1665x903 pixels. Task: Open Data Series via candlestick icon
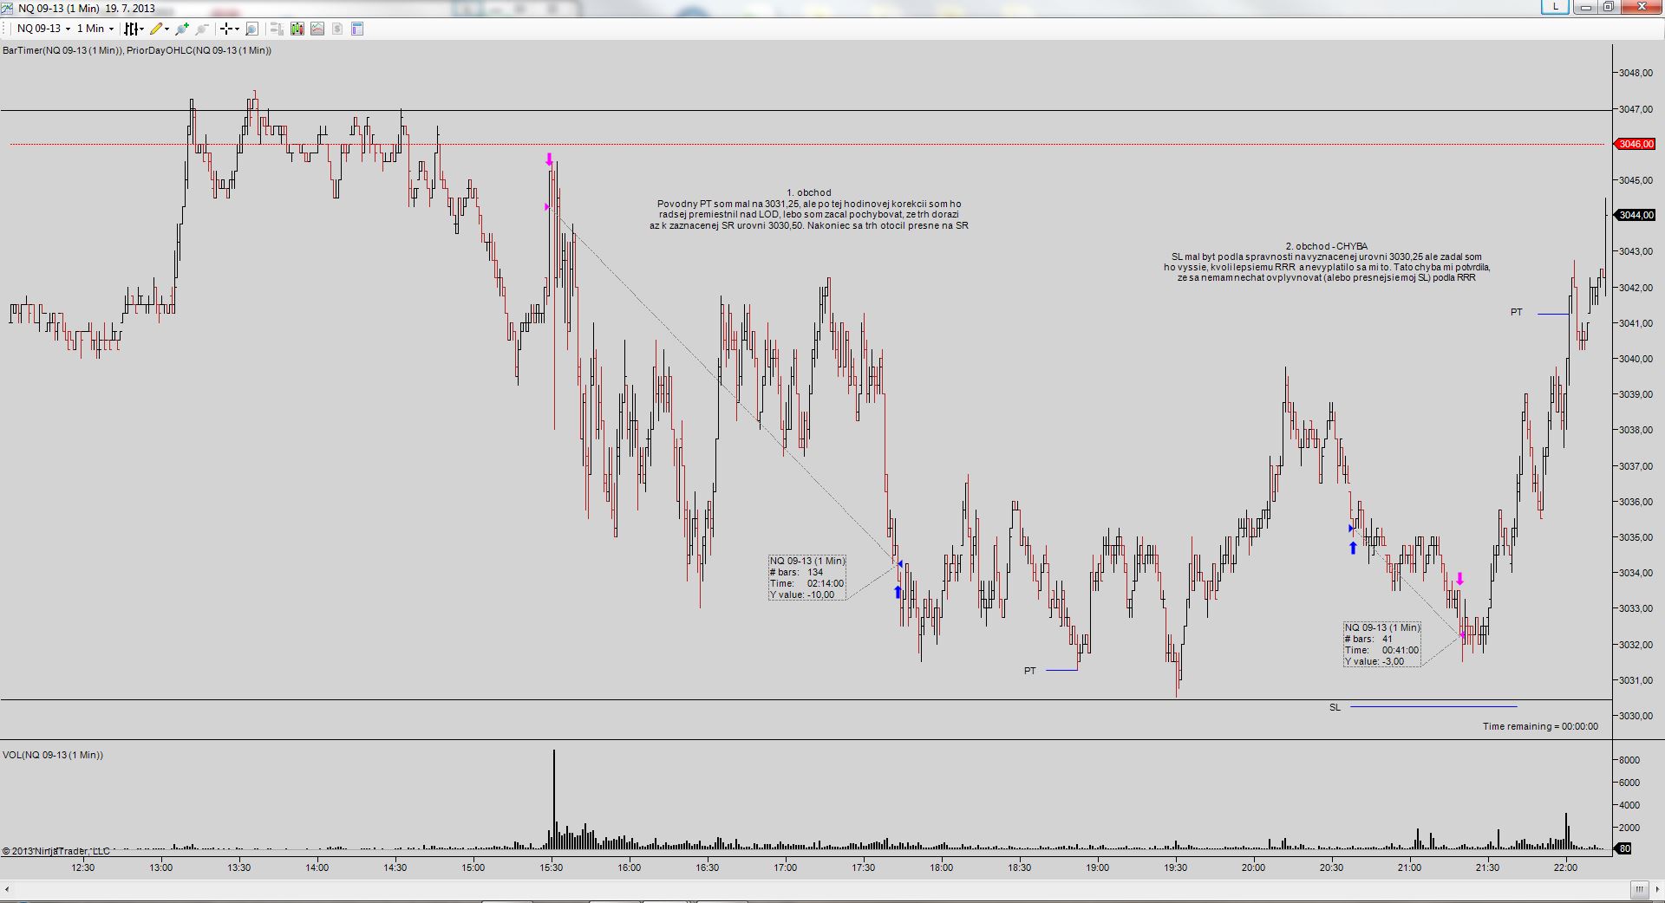[297, 29]
